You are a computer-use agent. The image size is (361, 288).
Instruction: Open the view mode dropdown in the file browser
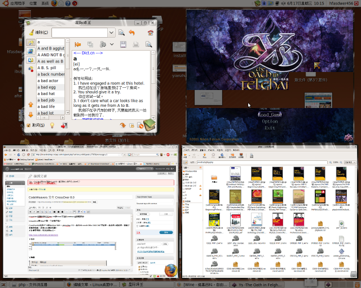point(350,163)
